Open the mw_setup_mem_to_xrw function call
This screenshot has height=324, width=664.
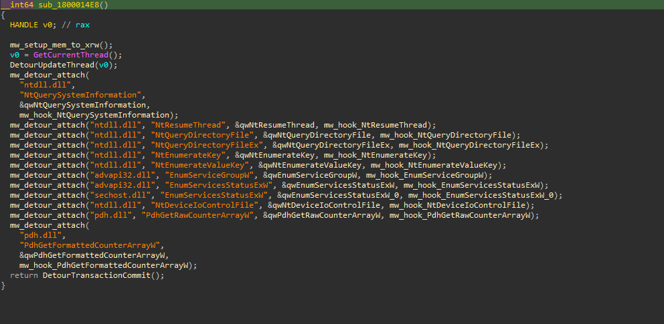click(x=54, y=45)
